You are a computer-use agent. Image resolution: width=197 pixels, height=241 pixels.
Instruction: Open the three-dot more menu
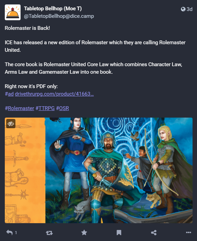[188, 232]
